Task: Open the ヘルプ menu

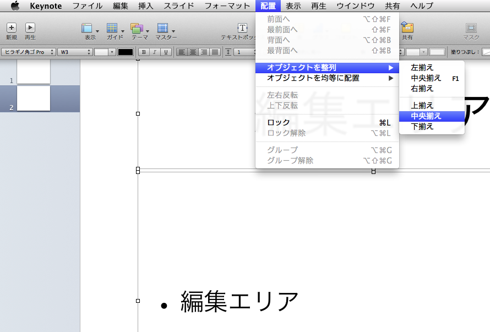Action: click(422, 6)
